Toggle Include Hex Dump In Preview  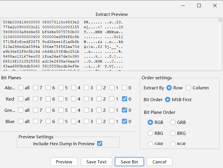(x=100, y=144)
